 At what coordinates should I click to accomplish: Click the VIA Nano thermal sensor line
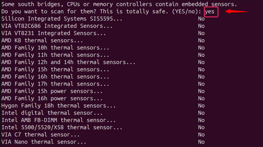[44, 142]
